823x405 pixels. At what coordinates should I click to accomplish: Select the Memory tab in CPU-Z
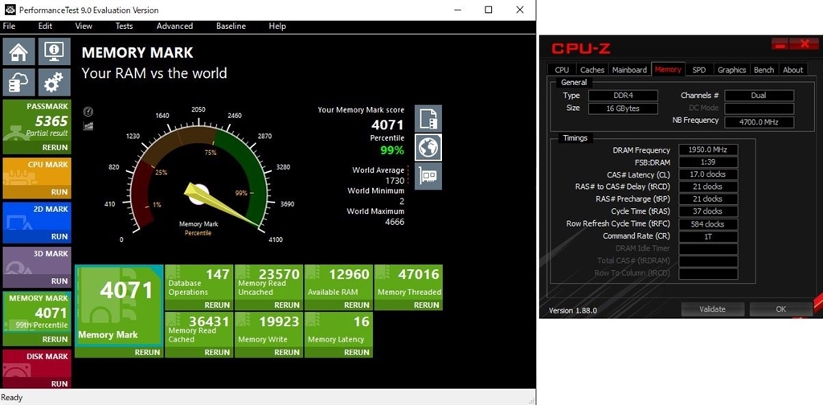[x=668, y=69]
